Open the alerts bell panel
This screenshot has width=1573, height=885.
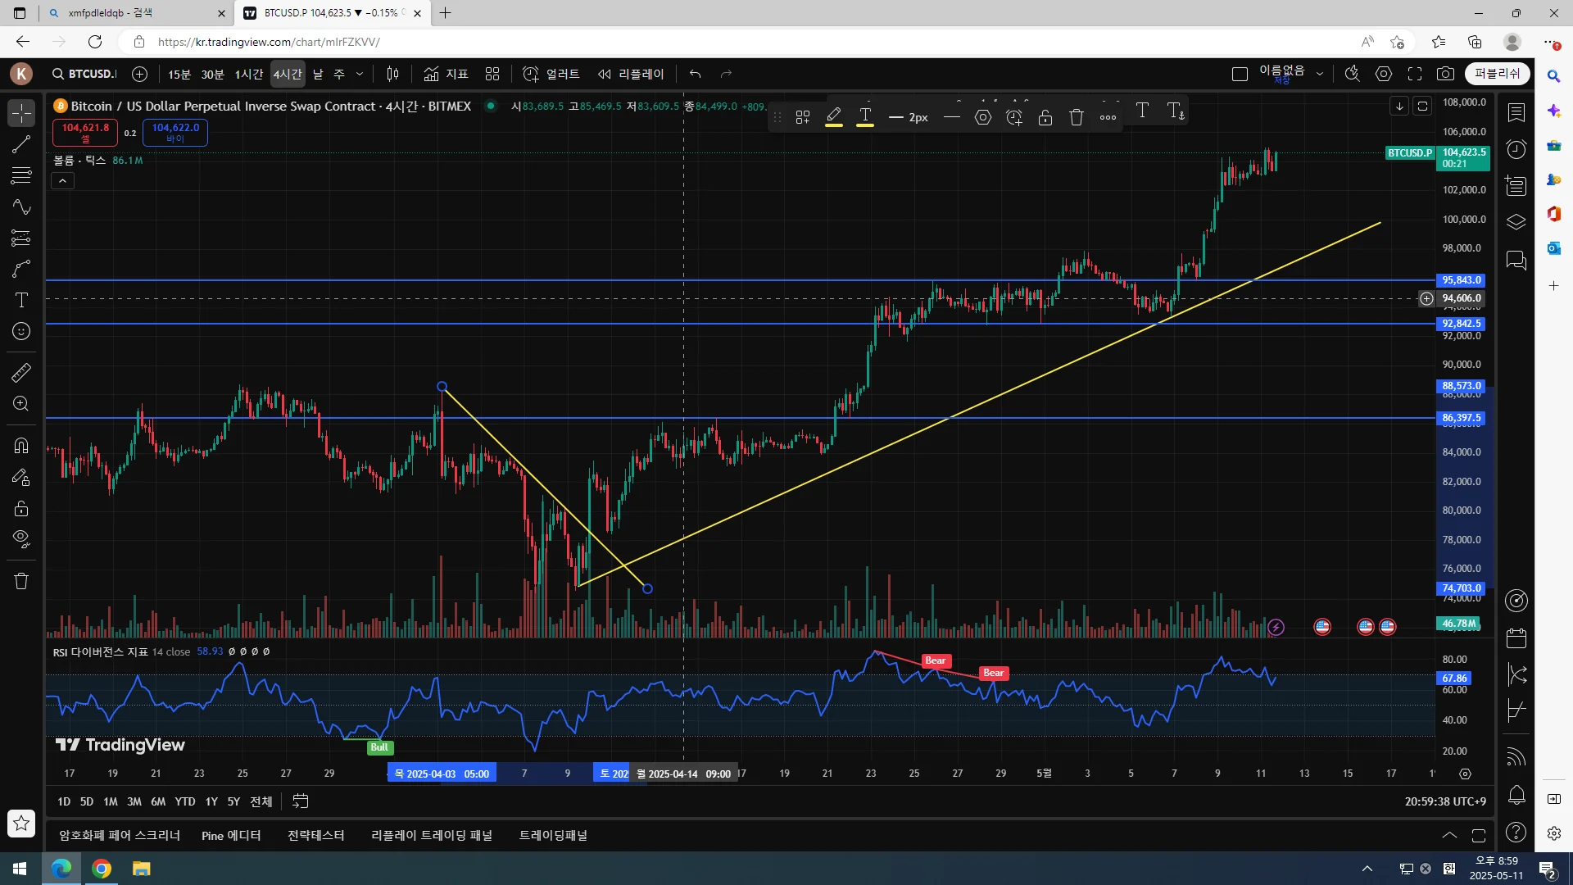click(1516, 794)
